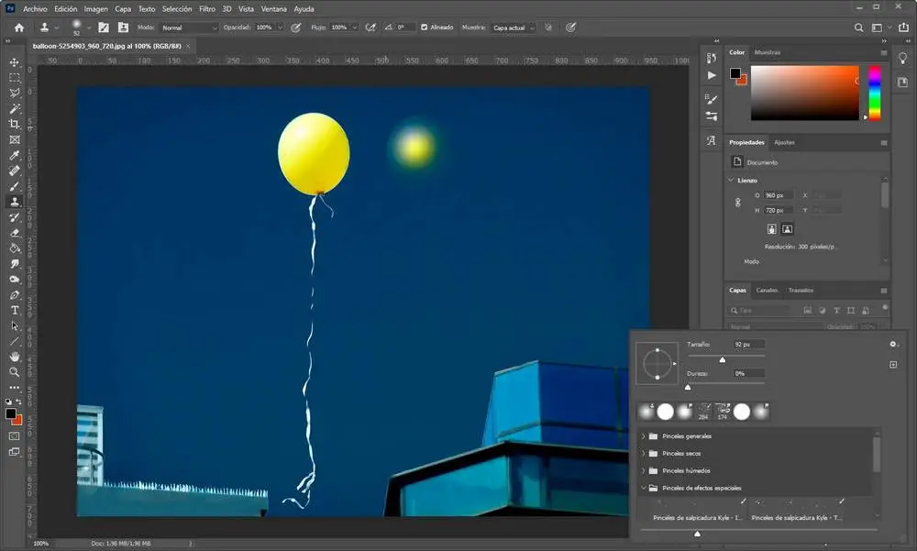This screenshot has width=917, height=551.
Task: Select the Hand tool
Action: point(15,357)
